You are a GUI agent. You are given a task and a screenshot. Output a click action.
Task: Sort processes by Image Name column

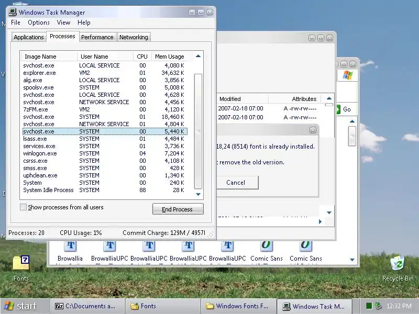tap(49, 57)
